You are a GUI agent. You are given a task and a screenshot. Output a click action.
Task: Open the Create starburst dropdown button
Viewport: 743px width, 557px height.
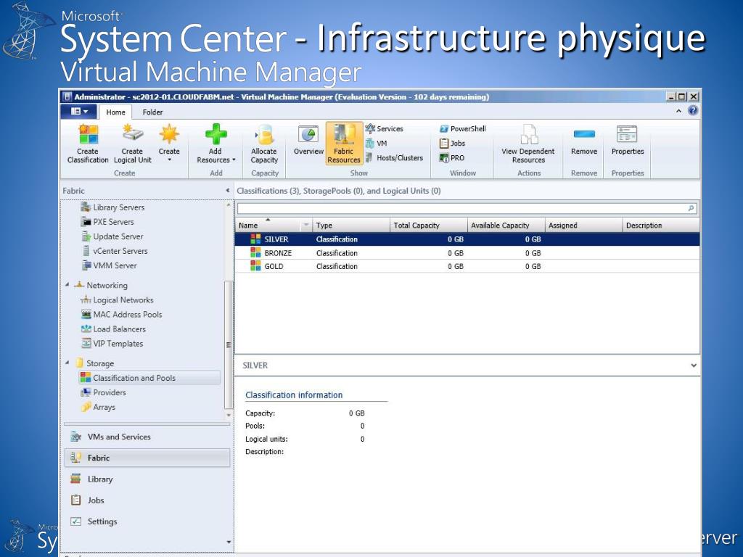pos(169,144)
